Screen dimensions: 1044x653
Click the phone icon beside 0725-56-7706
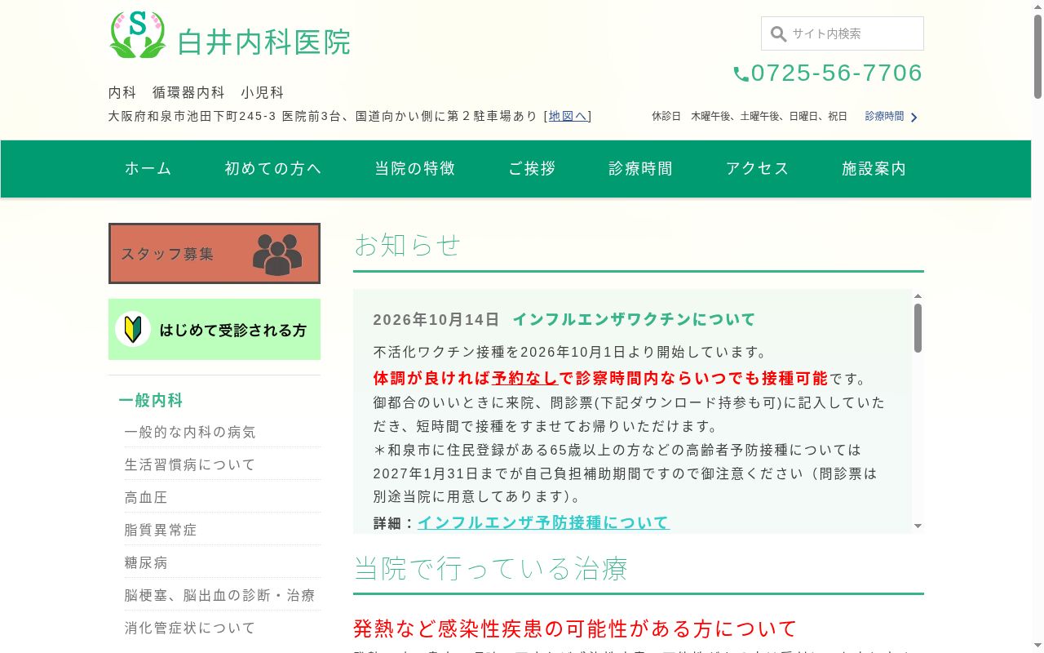pos(741,74)
